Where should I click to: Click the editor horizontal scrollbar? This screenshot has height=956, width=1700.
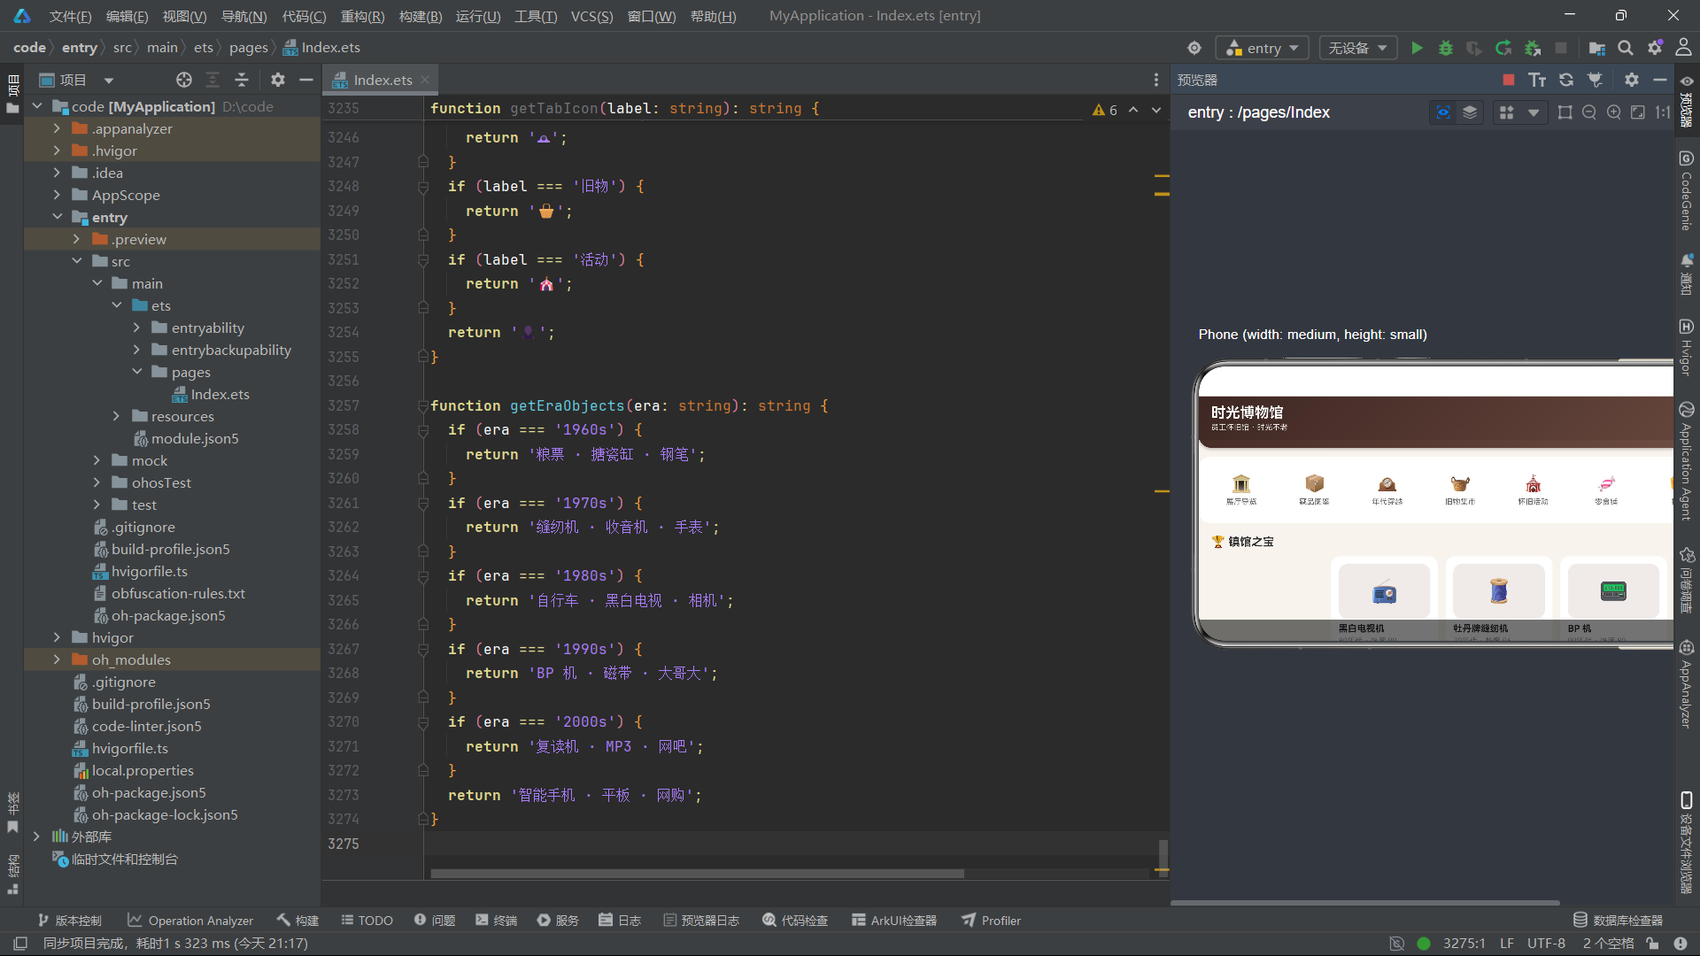[x=697, y=874]
